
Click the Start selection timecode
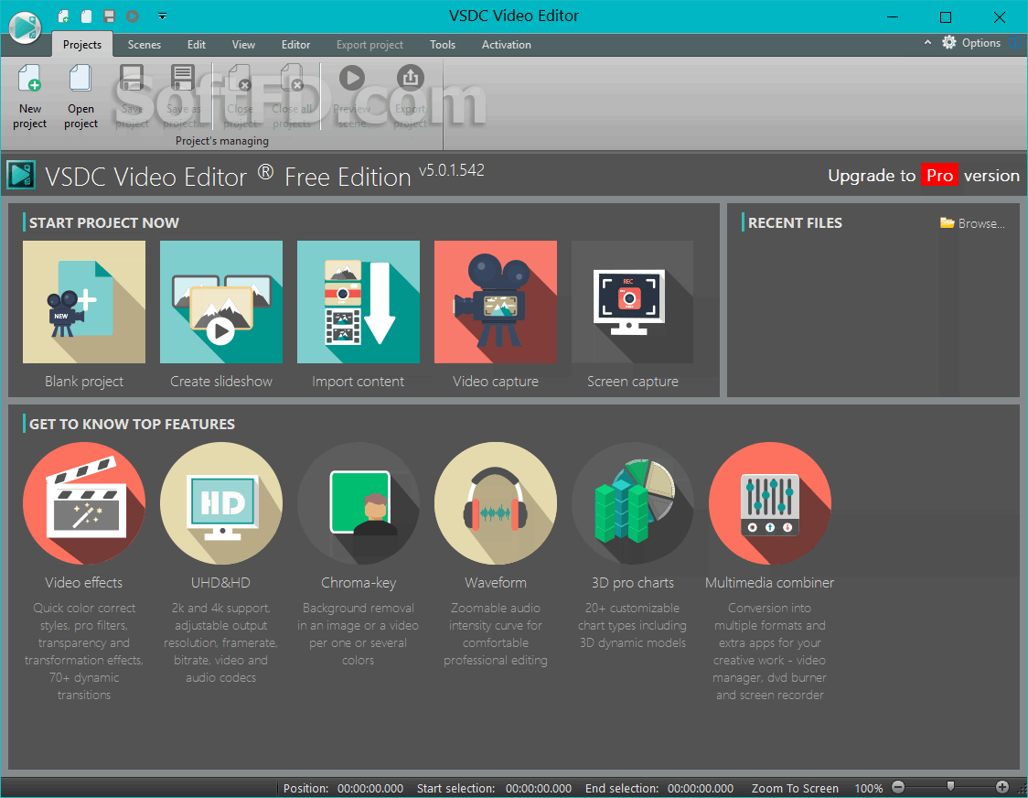[x=539, y=788]
